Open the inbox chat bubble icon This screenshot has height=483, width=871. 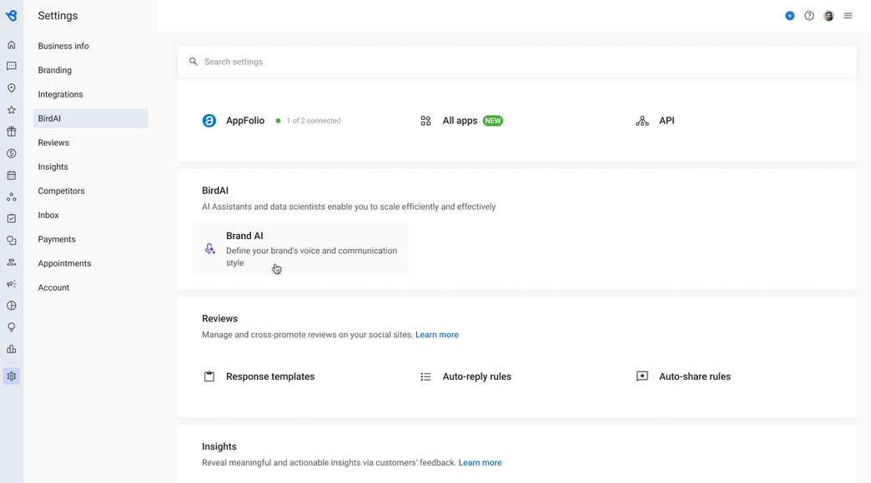11,66
